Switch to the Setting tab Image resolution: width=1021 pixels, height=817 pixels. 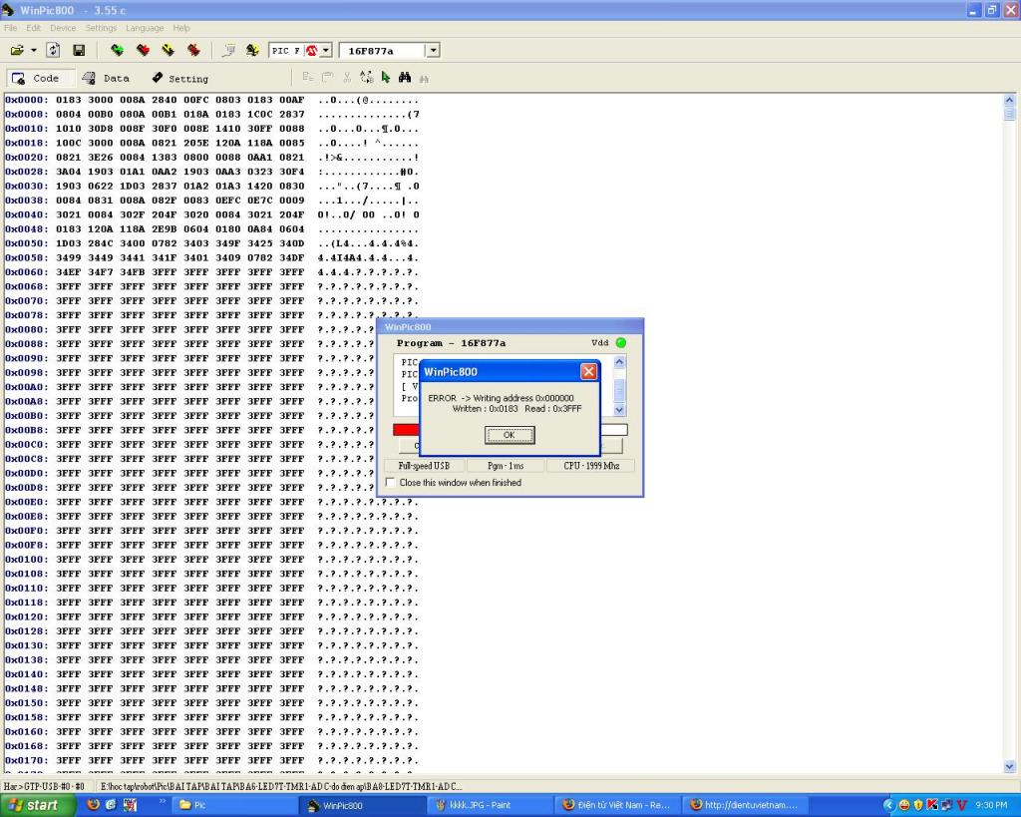(179, 78)
